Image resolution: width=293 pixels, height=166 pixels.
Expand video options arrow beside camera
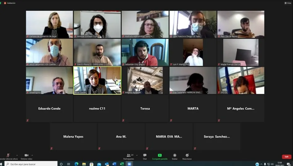[x=32, y=155]
